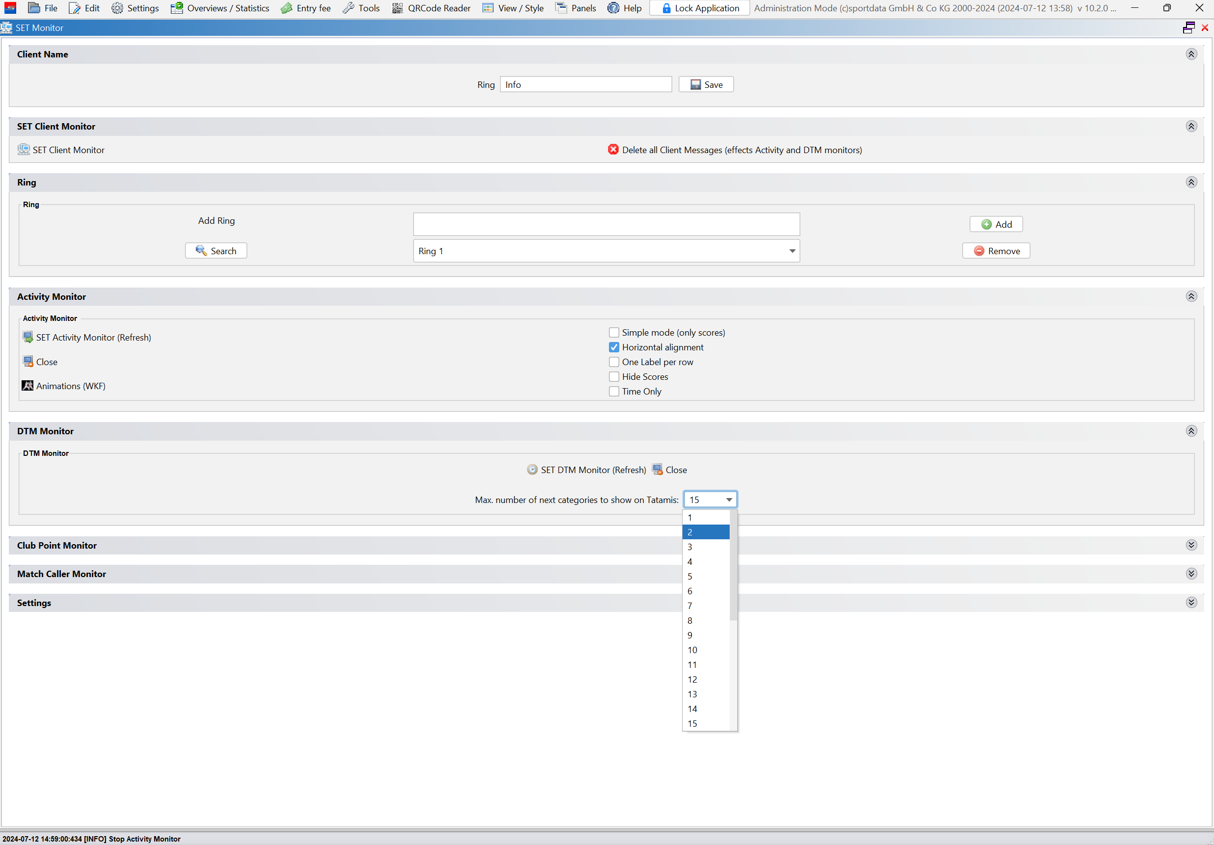
Task: Click the Lock Application padlock icon
Action: [666, 8]
